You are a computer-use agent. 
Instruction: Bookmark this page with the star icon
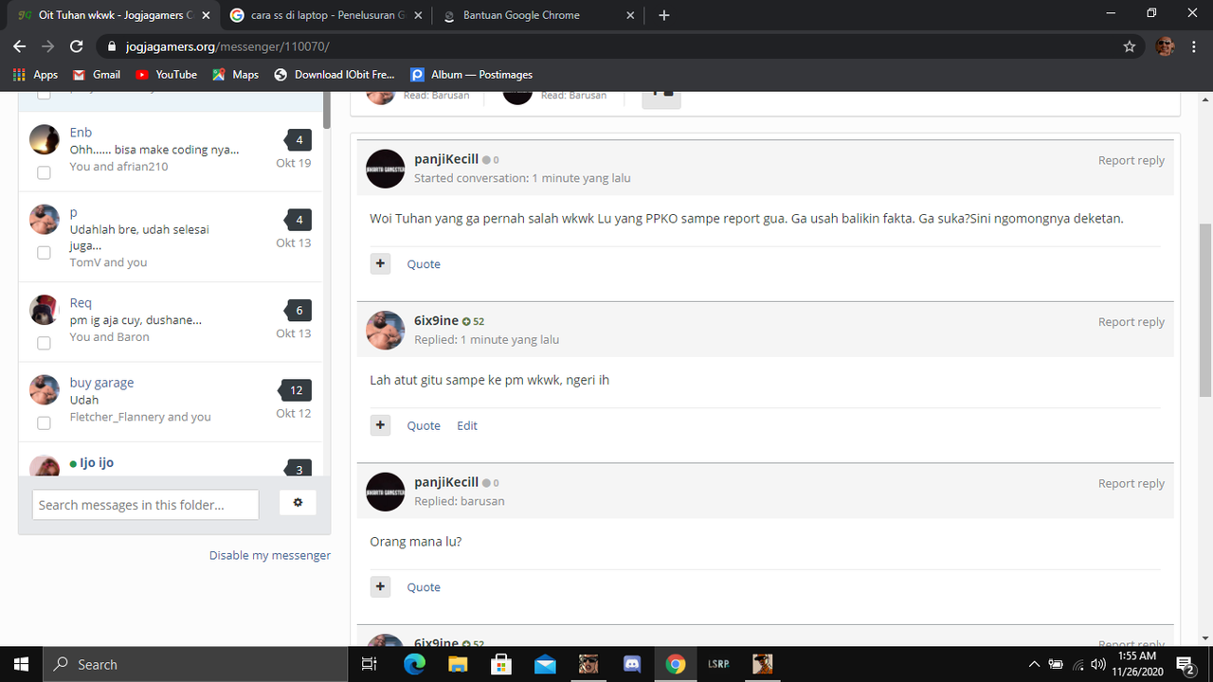(1129, 46)
